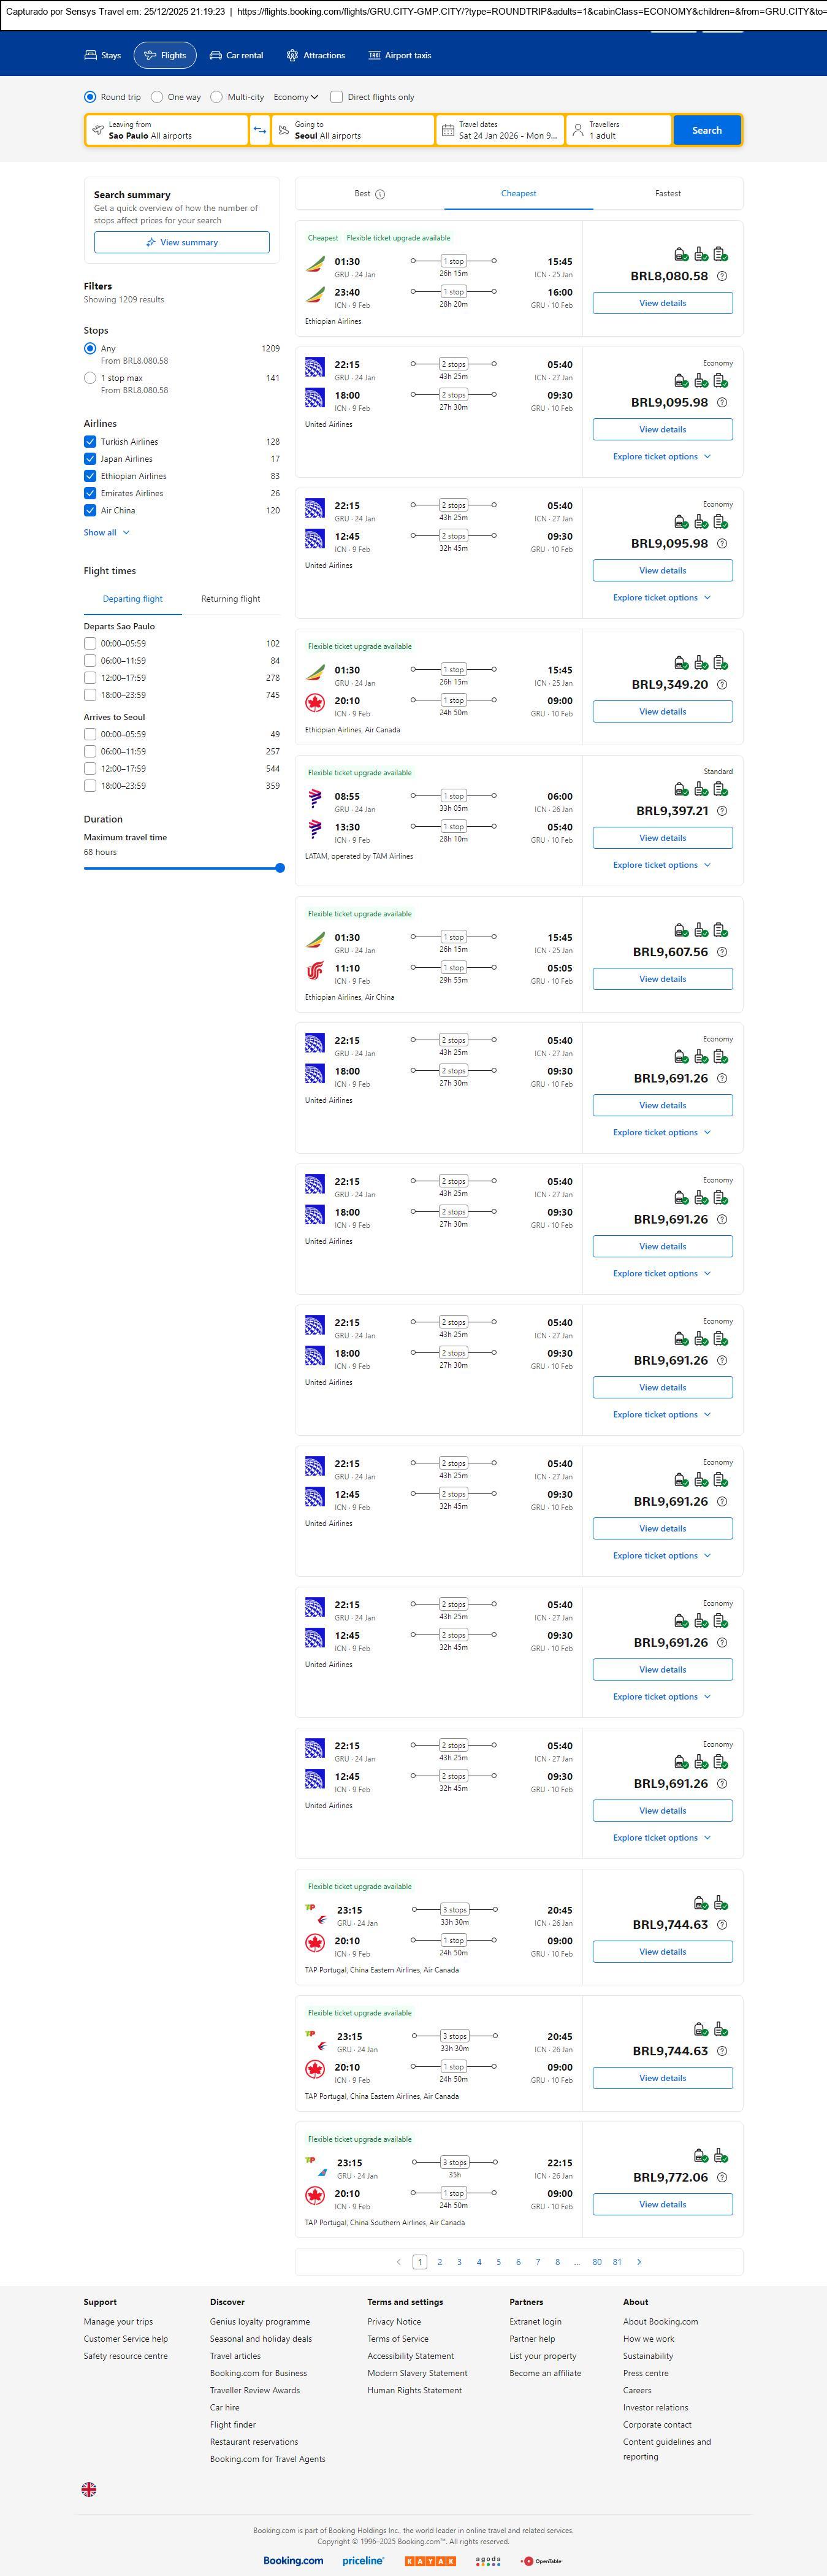This screenshot has width=827, height=2576.
Task: Click the calendar icon in Travel dates field
Action: 448,130
